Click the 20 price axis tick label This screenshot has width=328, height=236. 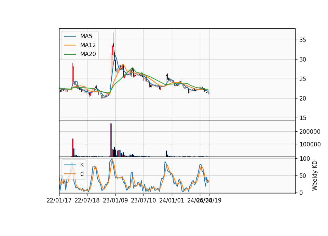click(302, 99)
